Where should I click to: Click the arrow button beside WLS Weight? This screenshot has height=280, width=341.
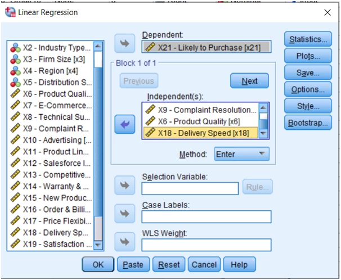point(124,242)
